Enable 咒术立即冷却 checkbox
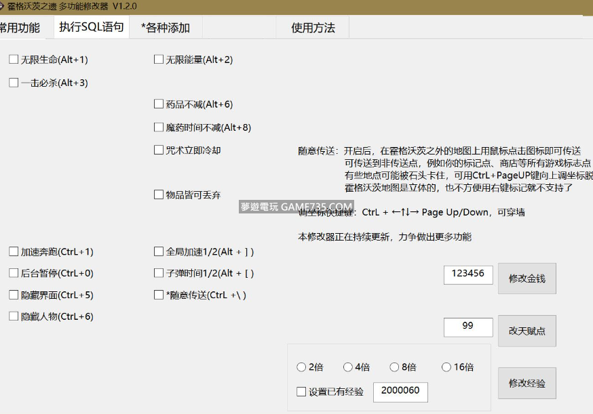This screenshot has height=414, width=593. pos(159,150)
